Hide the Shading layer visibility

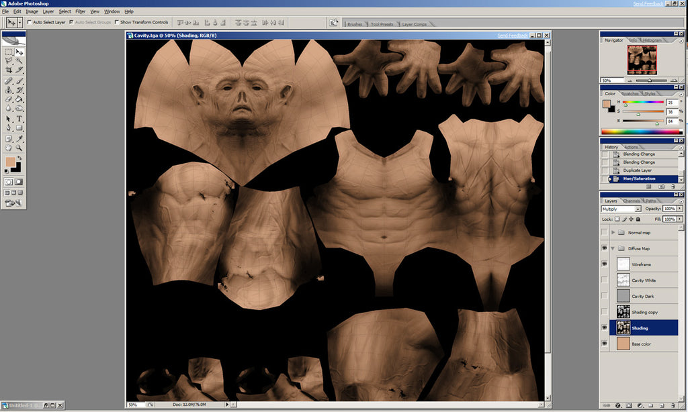point(603,327)
